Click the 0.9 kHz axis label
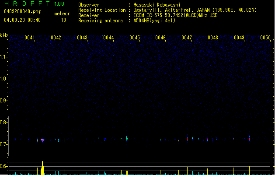 3,101
